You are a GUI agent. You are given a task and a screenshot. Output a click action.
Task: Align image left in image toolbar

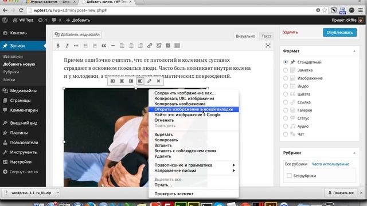(112, 81)
